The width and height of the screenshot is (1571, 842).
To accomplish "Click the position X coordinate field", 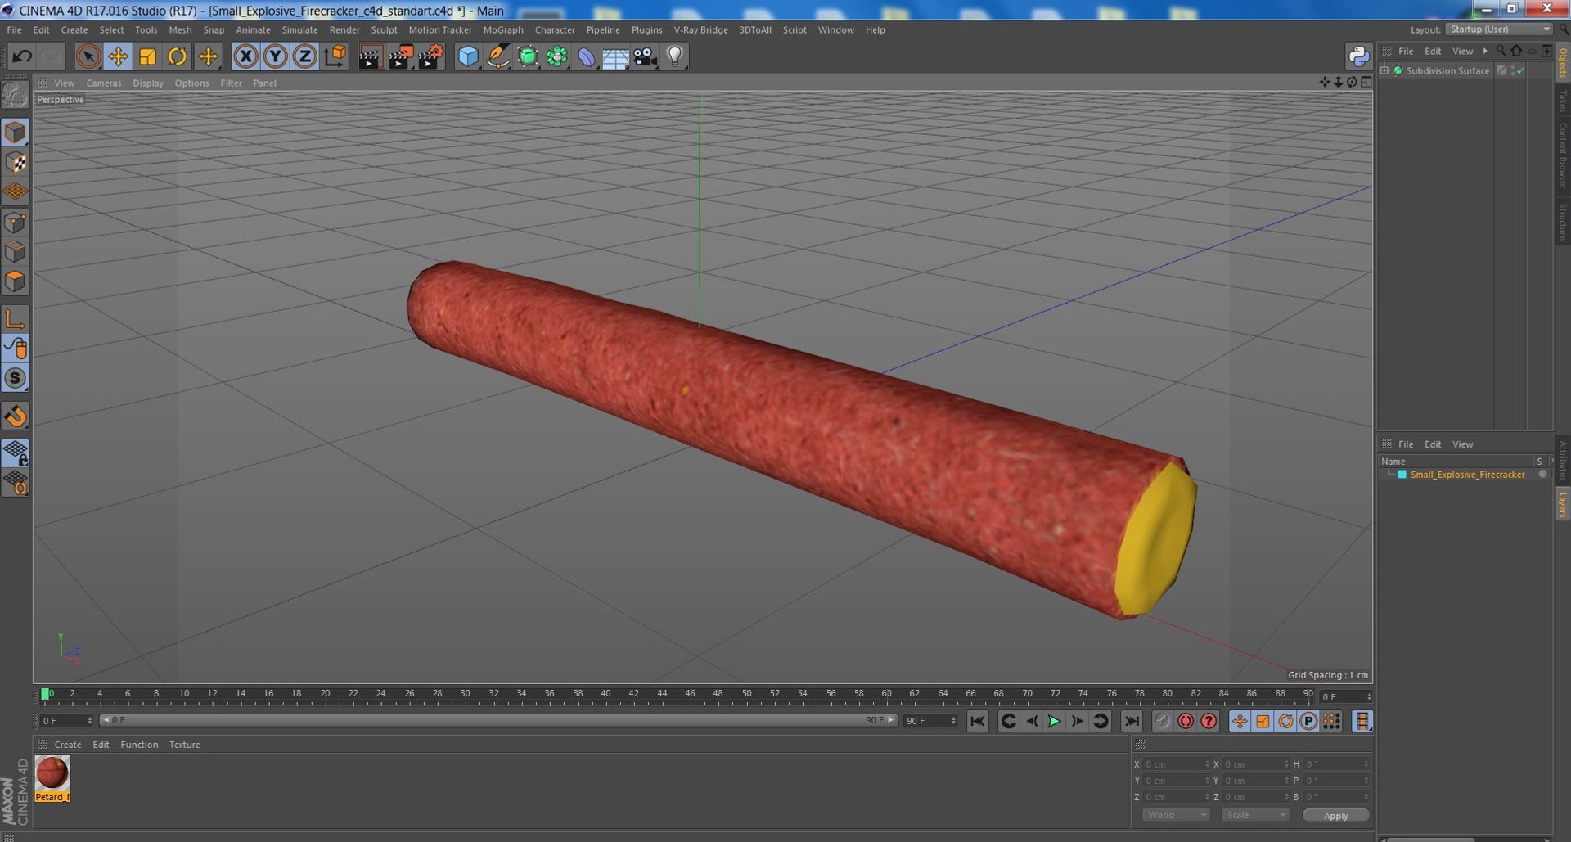I will click(1175, 764).
